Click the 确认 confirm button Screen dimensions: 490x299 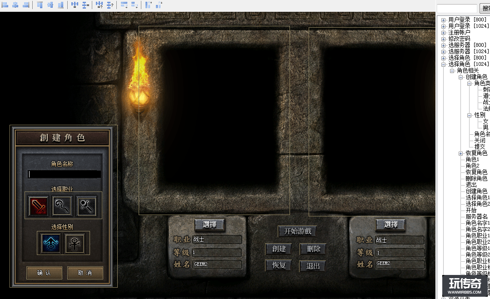pyautogui.click(x=44, y=273)
